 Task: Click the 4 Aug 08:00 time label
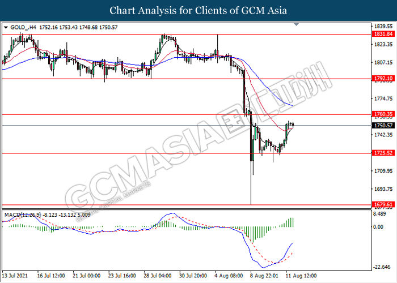click(x=229, y=276)
